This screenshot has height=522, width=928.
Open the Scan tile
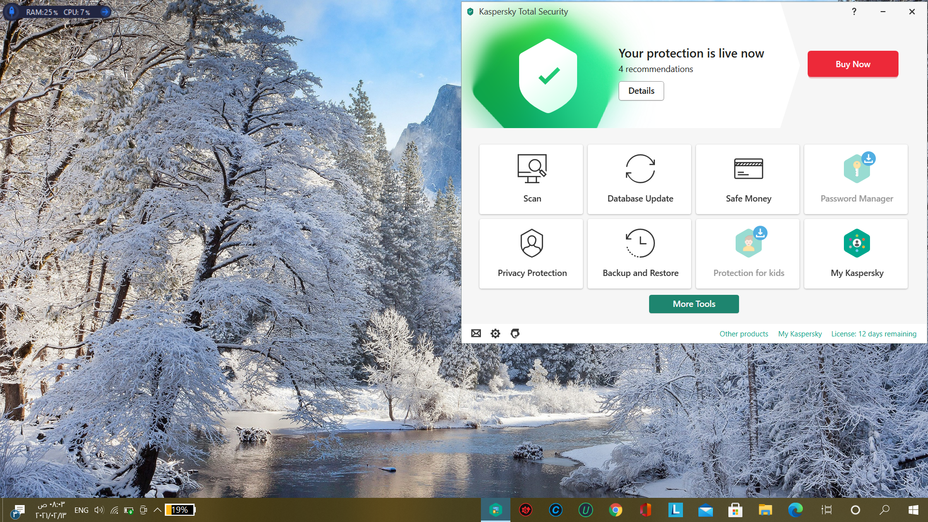(x=531, y=179)
